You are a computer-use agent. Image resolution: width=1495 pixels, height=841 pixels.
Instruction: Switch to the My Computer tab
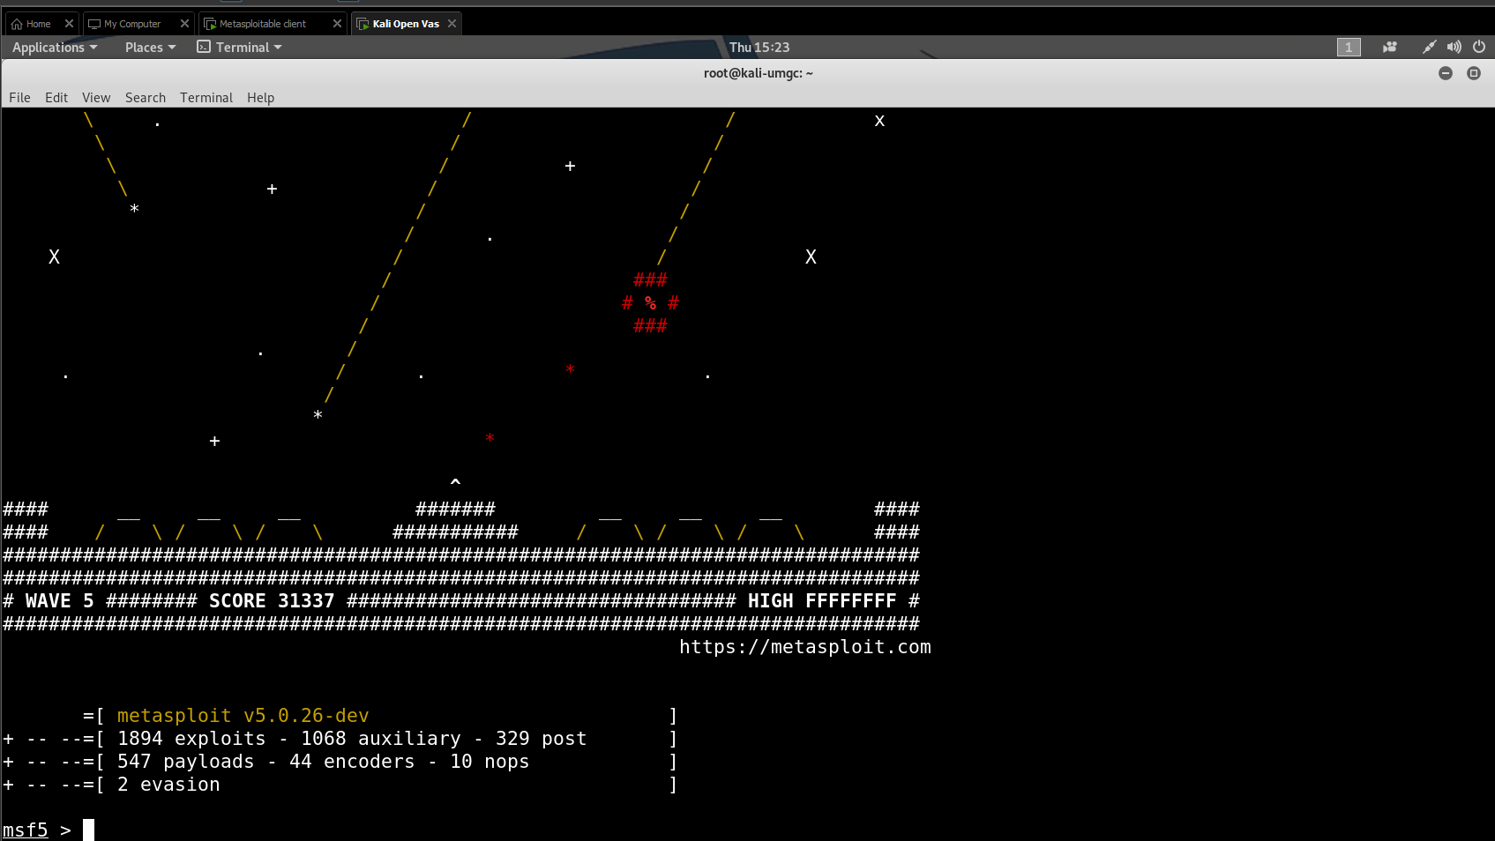tap(138, 24)
